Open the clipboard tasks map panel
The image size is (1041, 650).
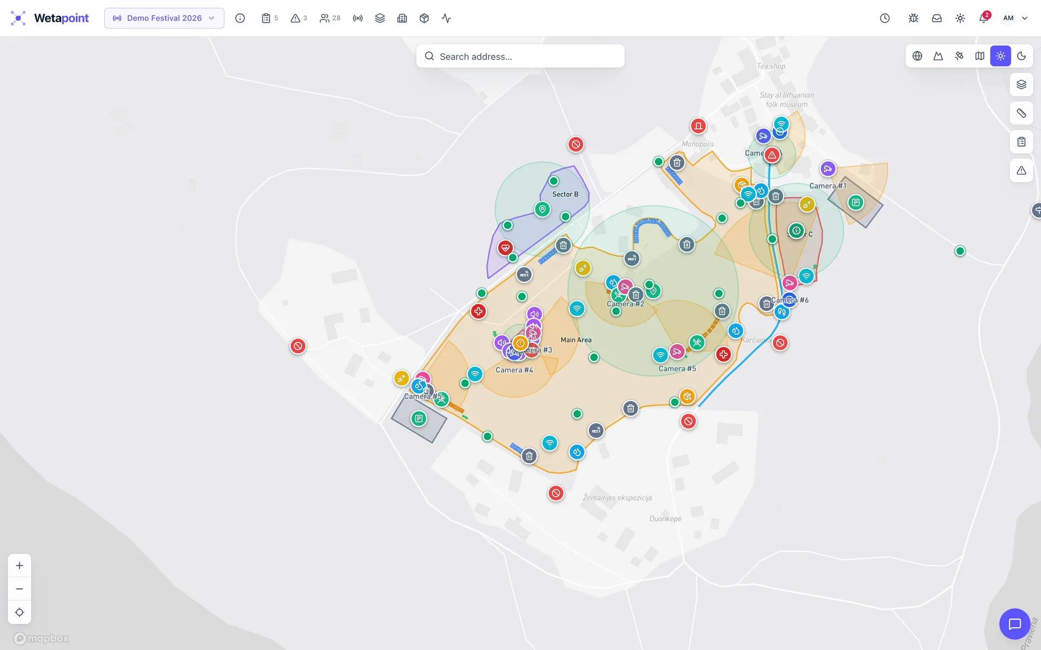coord(1021,142)
